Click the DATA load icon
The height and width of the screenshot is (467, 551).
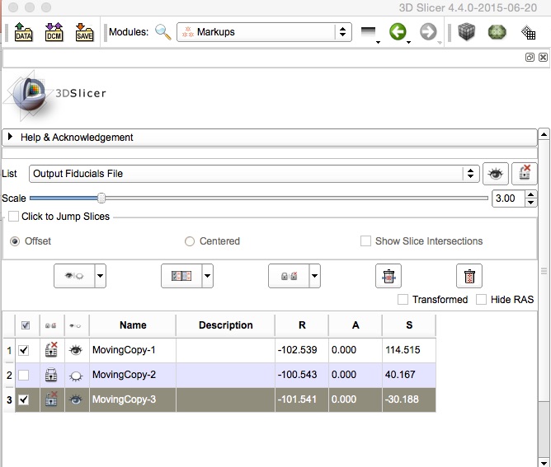pos(23,33)
